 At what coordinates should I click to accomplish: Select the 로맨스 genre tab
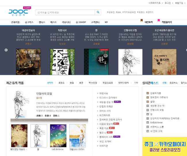pyautogui.click(x=62, y=83)
